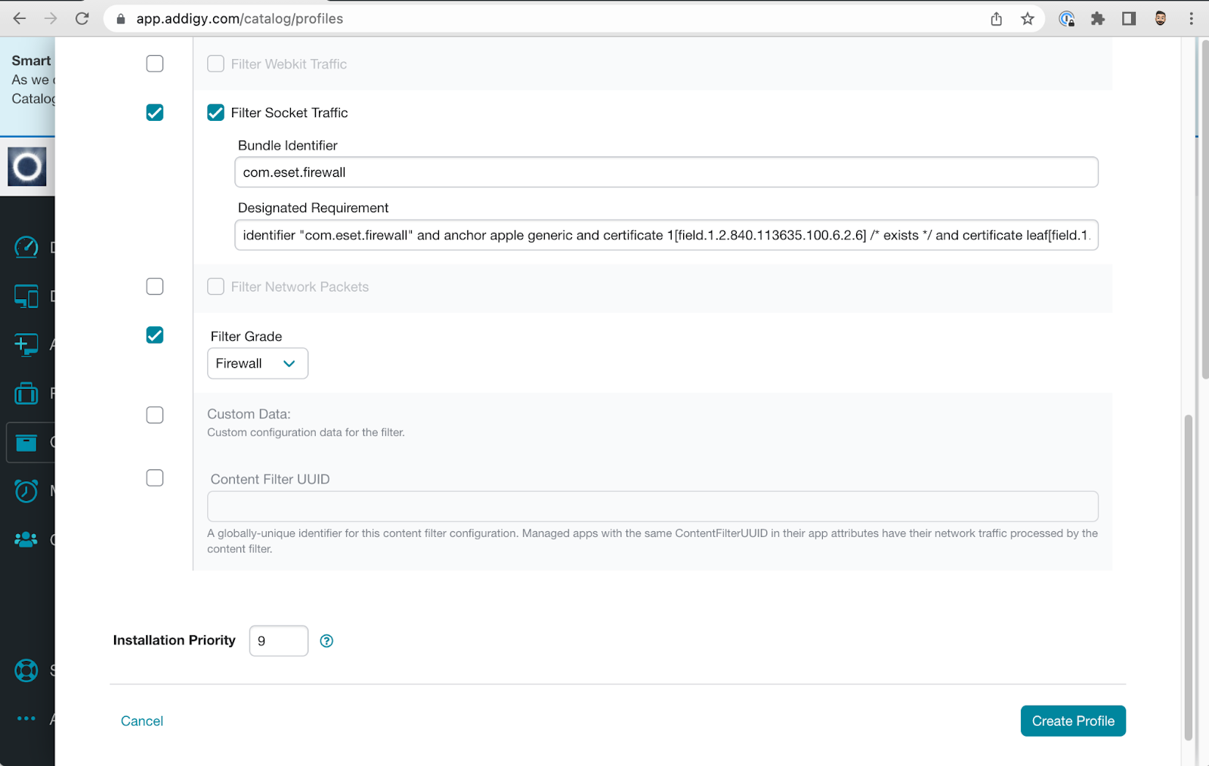
Task: Check the Content Filter UUID checkbox
Action: 154,477
